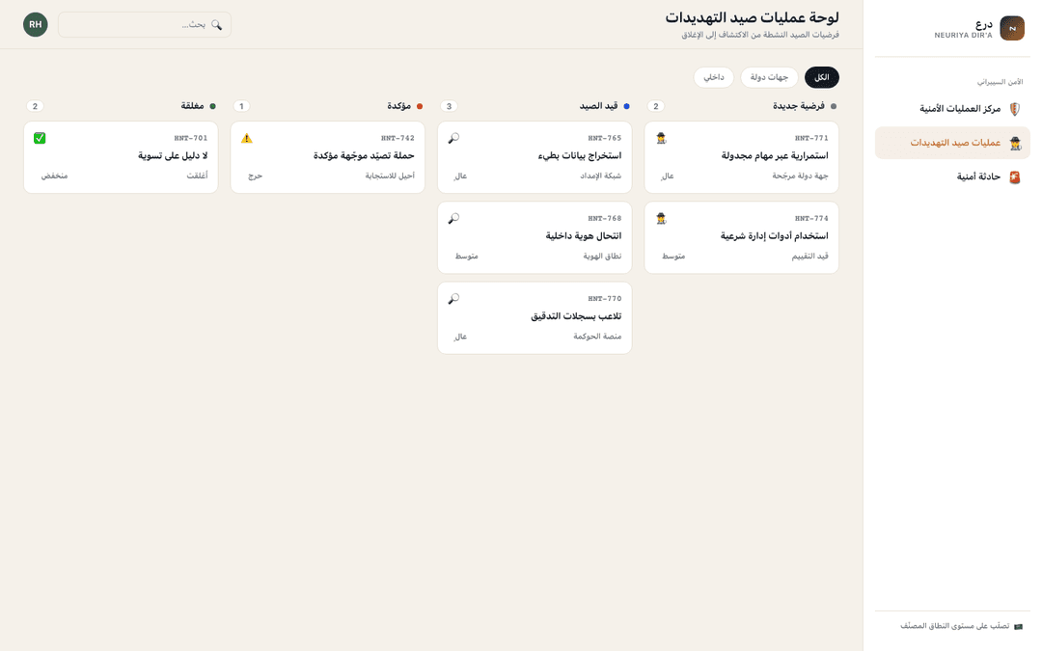Click the warning icon on card HNT-742
The width and height of the screenshot is (1042, 651).
click(247, 138)
